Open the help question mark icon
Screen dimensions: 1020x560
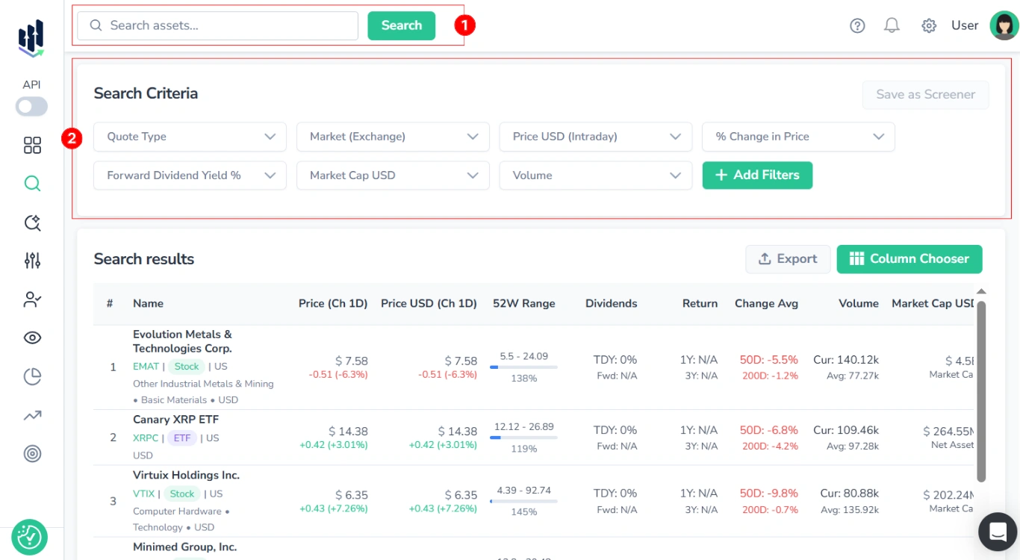coord(857,25)
